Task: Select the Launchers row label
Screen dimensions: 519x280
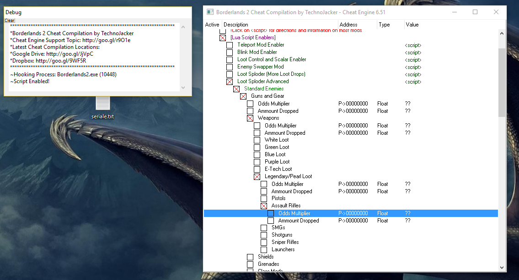Action: point(284,249)
